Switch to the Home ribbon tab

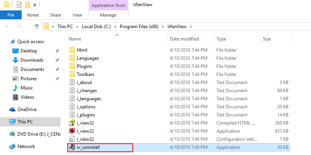click(33, 15)
